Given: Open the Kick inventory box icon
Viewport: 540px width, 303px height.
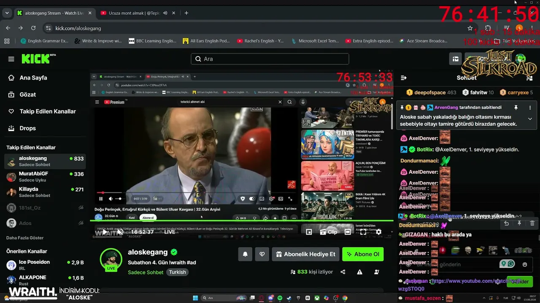Looking at the screenshot, I should 456,59.
